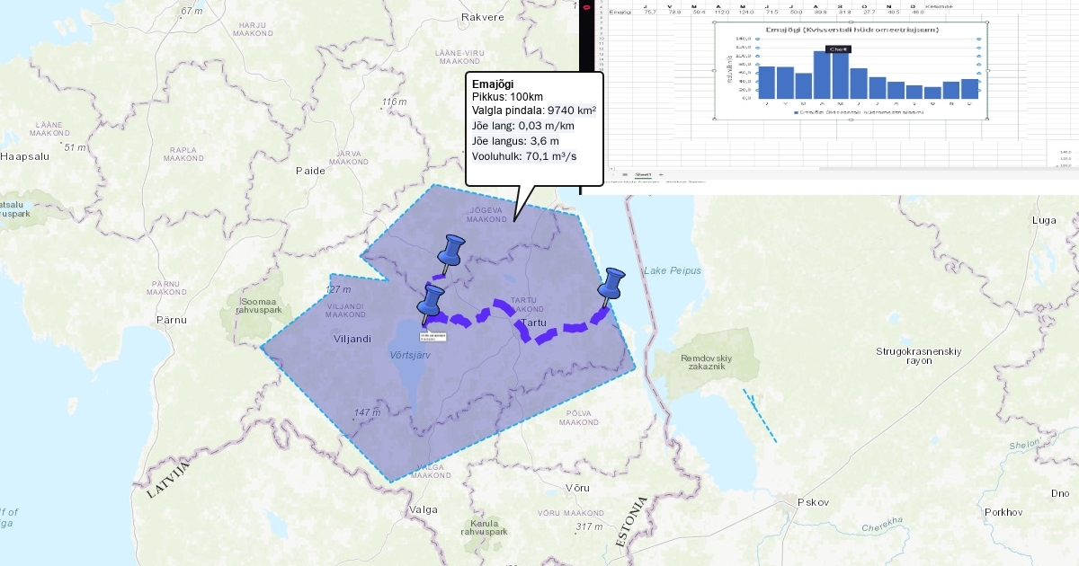The height and width of the screenshot is (566, 1079).
Task: Click the short blue dashed line near Pskov
Action: (761, 415)
